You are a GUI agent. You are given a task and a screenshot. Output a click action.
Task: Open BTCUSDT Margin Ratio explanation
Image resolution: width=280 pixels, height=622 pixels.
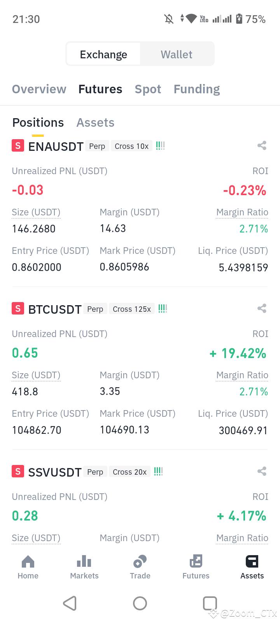(242, 376)
